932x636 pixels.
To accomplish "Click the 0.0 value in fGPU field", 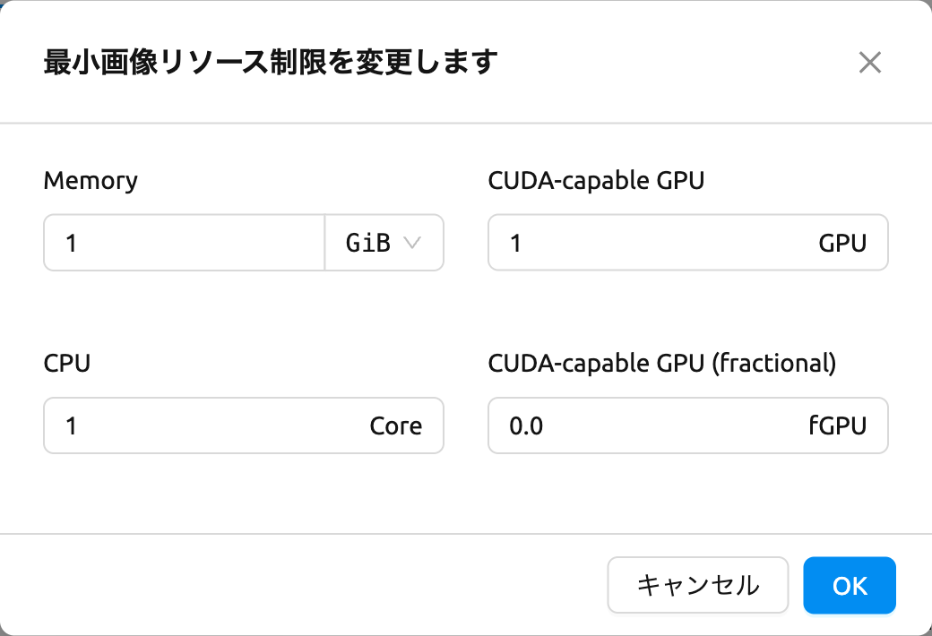I will tap(526, 426).
